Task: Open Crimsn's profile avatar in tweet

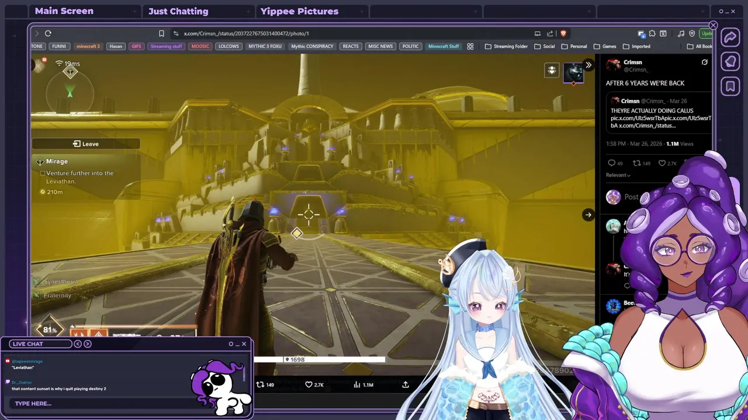Action: (613, 65)
